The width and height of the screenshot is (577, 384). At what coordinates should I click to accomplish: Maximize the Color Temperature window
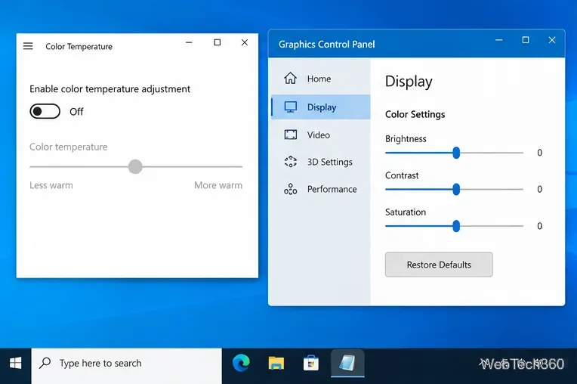(x=217, y=42)
